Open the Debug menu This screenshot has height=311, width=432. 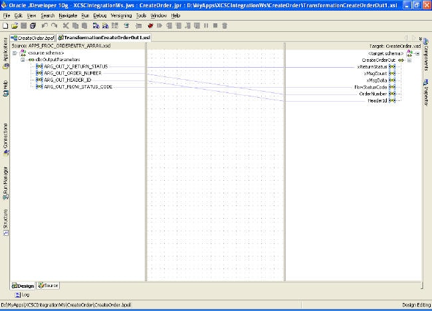coord(99,15)
